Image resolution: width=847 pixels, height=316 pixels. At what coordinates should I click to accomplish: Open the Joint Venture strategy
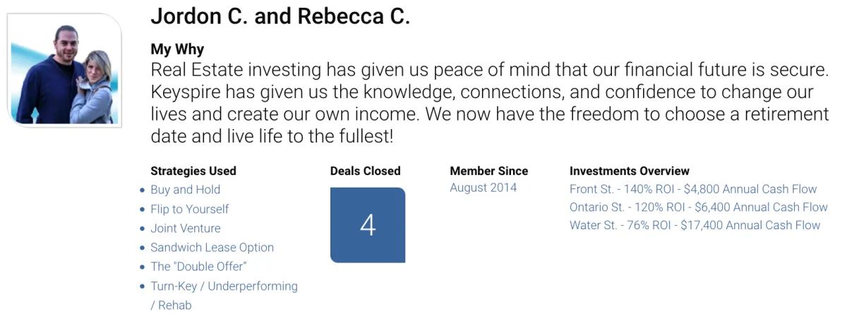(x=185, y=229)
